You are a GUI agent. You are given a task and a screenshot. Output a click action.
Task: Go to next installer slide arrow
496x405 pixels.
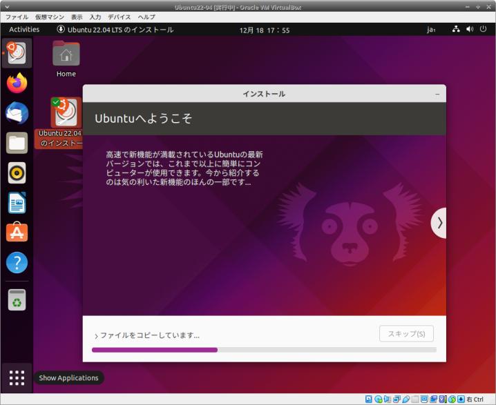pyautogui.click(x=439, y=223)
